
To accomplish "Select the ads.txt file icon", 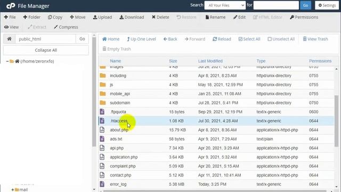I will click(x=102, y=139).
